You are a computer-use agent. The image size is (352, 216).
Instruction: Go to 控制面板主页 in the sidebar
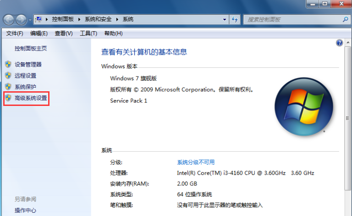pyautogui.click(x=31, y=48)
